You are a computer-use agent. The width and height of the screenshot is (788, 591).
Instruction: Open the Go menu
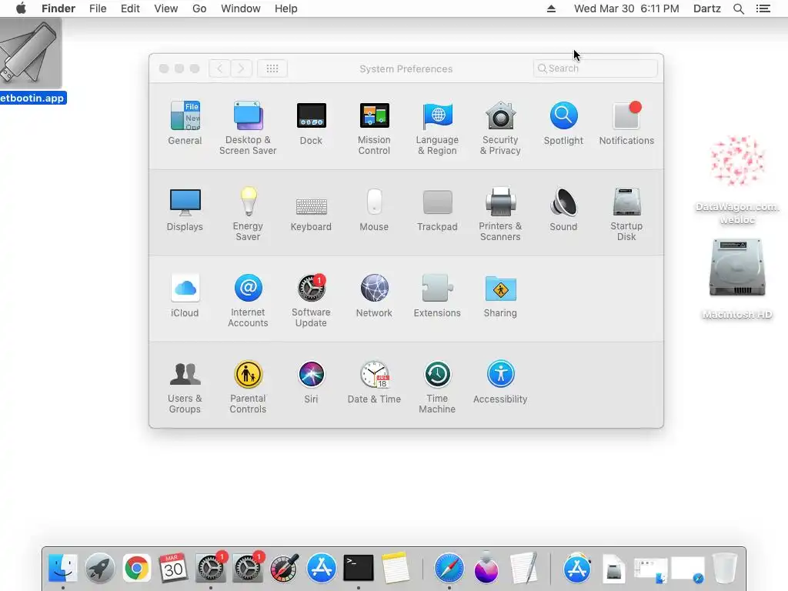pos(199,8)
